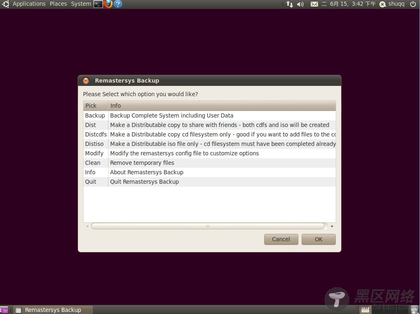420x314 pixels.
Task: Select the Dist row
Action: coord(210,125)
